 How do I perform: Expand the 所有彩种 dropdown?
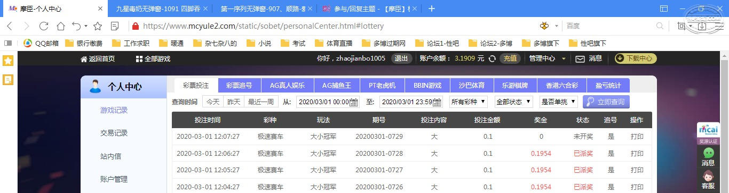pos(469,102)
